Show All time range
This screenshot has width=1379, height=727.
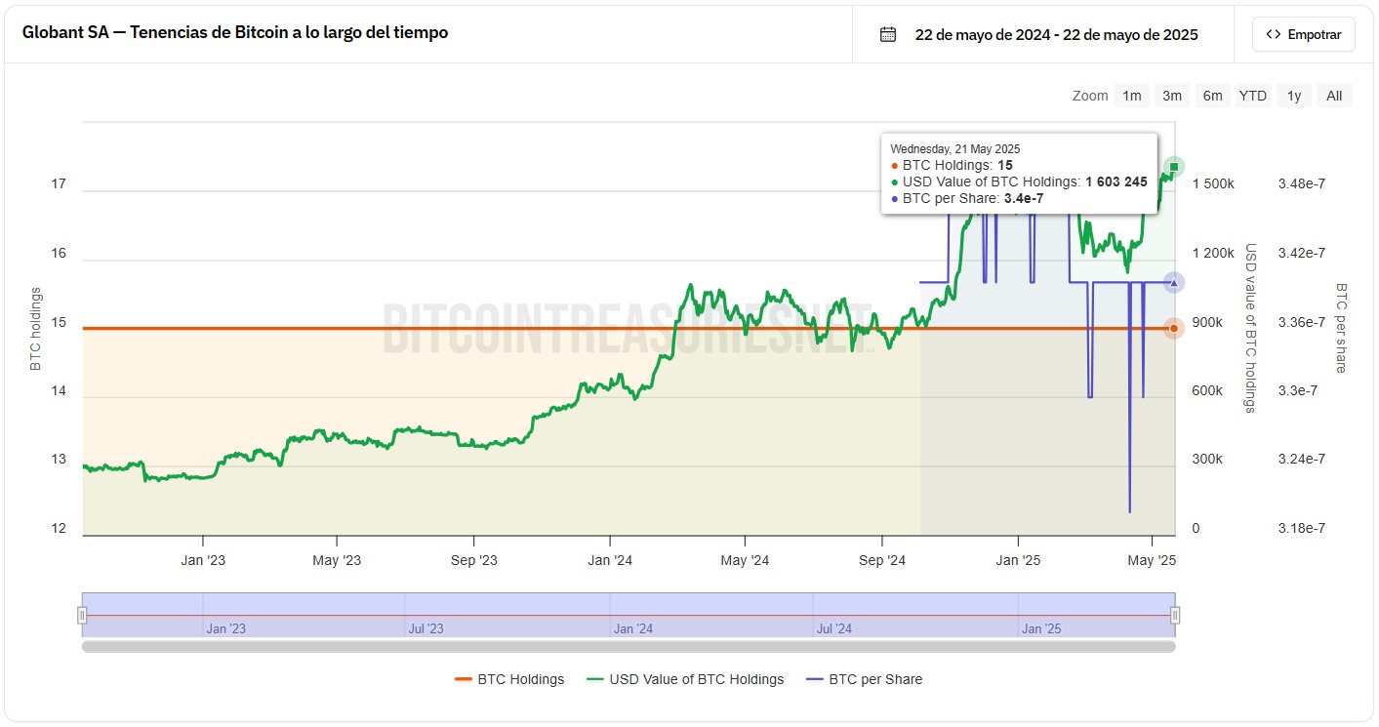point(1334,96)
